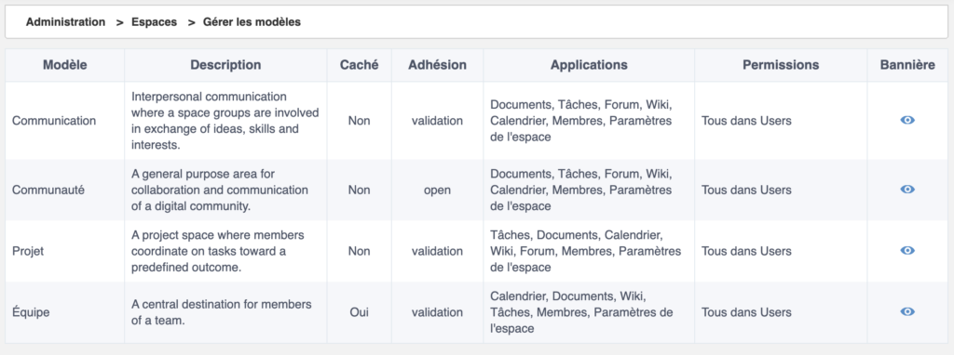The width and height of the screenshot is (954, 355).
Task: Select the Communauté template name
Action: tap(48, 190)
